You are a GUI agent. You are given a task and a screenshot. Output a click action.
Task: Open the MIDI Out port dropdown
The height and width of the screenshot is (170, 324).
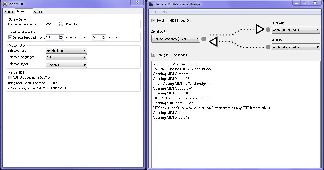tap(296, 30)
